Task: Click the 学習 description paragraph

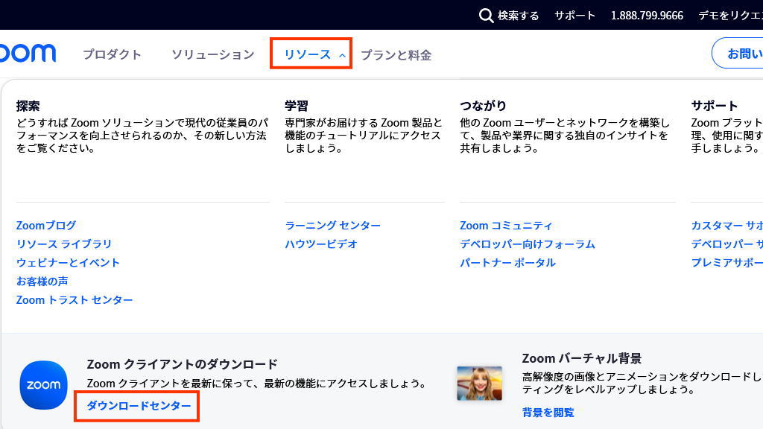Action: (364, 136)
